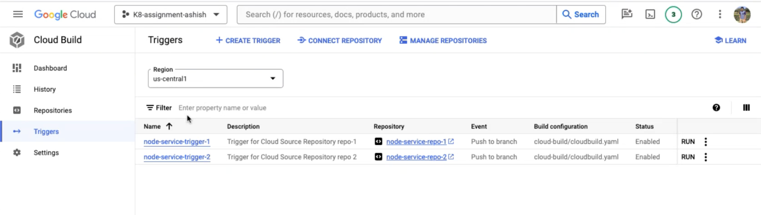The image size is (761, 215).
Task: Click cloudbuild.yaml cell for trigger-2 row
Action: point(576,157)
